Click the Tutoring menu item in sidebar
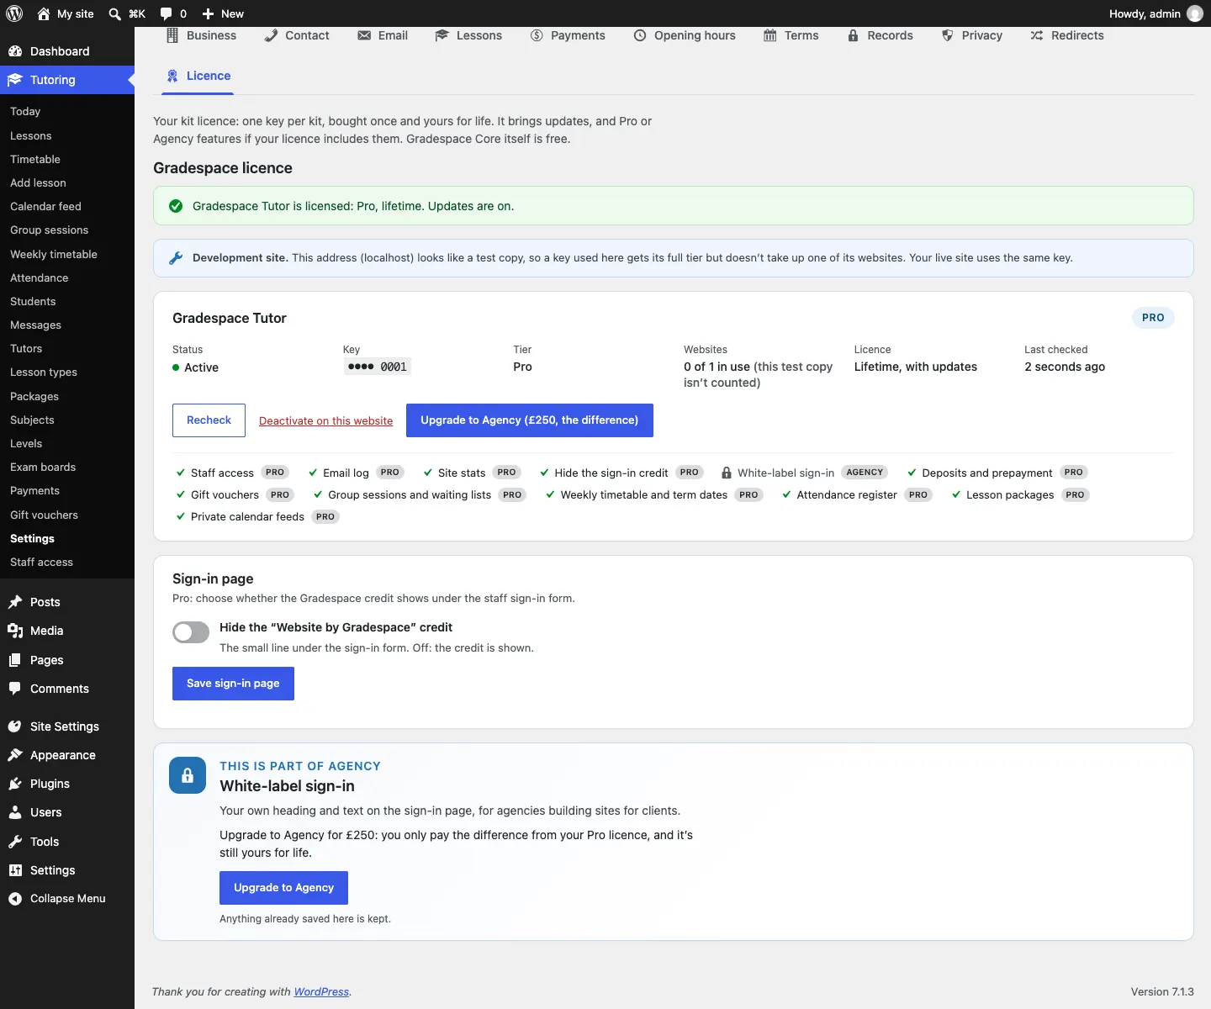Viewport: 1211px width, 1009px height. (x=67, y=80)
